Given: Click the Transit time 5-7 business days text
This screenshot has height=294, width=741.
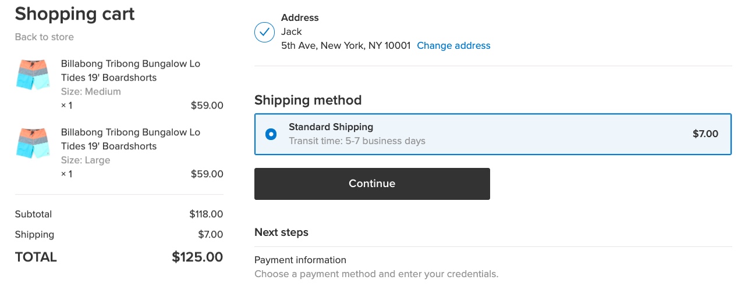Looking at the screenshot, I should pyautogui.click(x=357, y=141).
